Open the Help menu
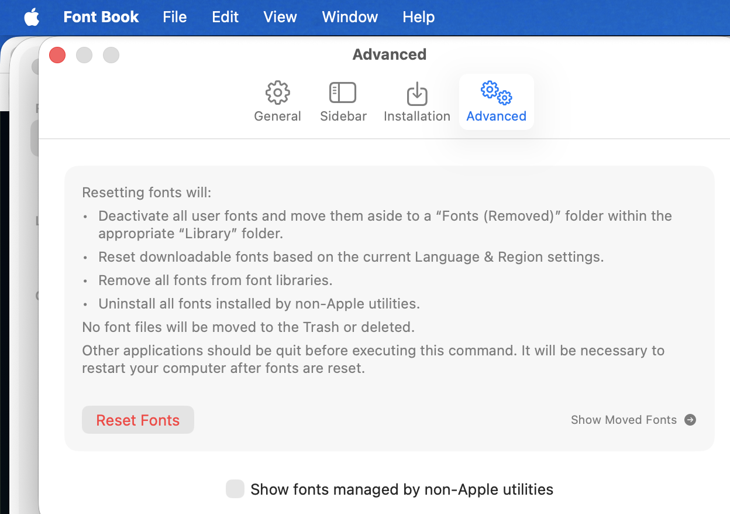Image resolution: width=730 pixels, height=514 pixels. click(x=418, y=17)
